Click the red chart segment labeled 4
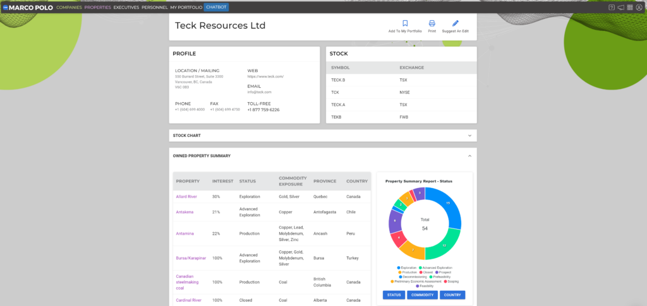Viewport: 647px width, 306px height. [x=398, y=238]
